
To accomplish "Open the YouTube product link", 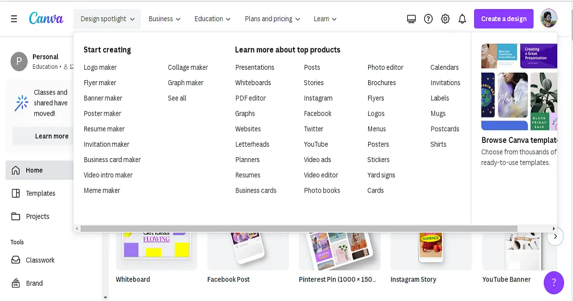I will (316, 144).
